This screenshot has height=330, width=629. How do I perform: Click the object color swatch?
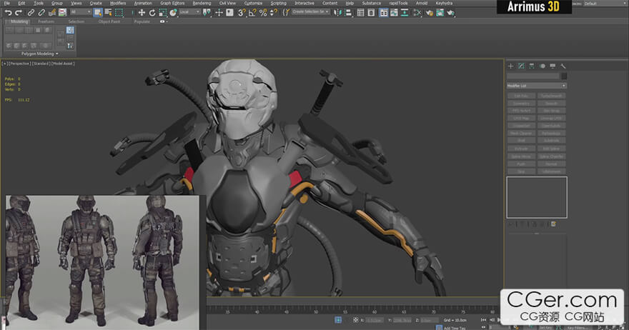coord(564,76)
